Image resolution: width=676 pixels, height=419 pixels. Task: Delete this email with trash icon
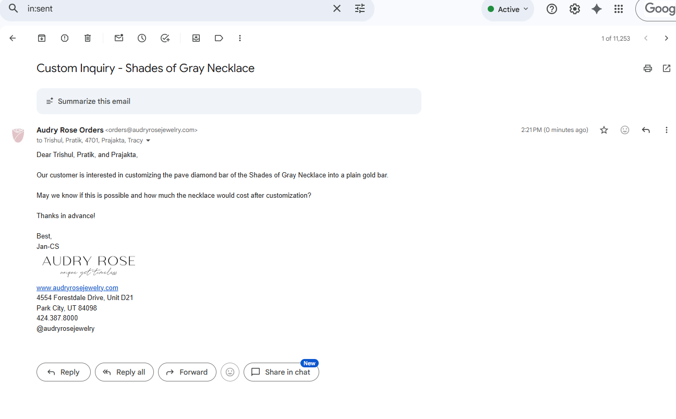88,38
